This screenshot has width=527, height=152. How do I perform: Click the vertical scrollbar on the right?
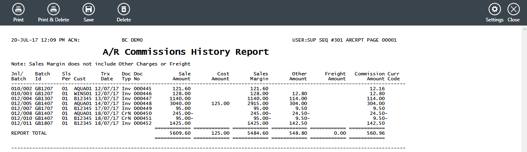(x=524, y=89)
